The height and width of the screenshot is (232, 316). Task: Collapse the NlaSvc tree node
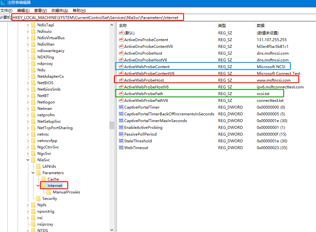pos(28,160)
